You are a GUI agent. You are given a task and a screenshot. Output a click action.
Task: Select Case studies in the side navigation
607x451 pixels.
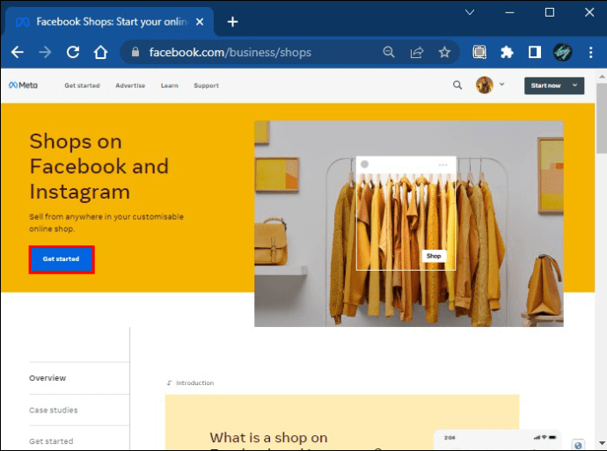point(54,410)
